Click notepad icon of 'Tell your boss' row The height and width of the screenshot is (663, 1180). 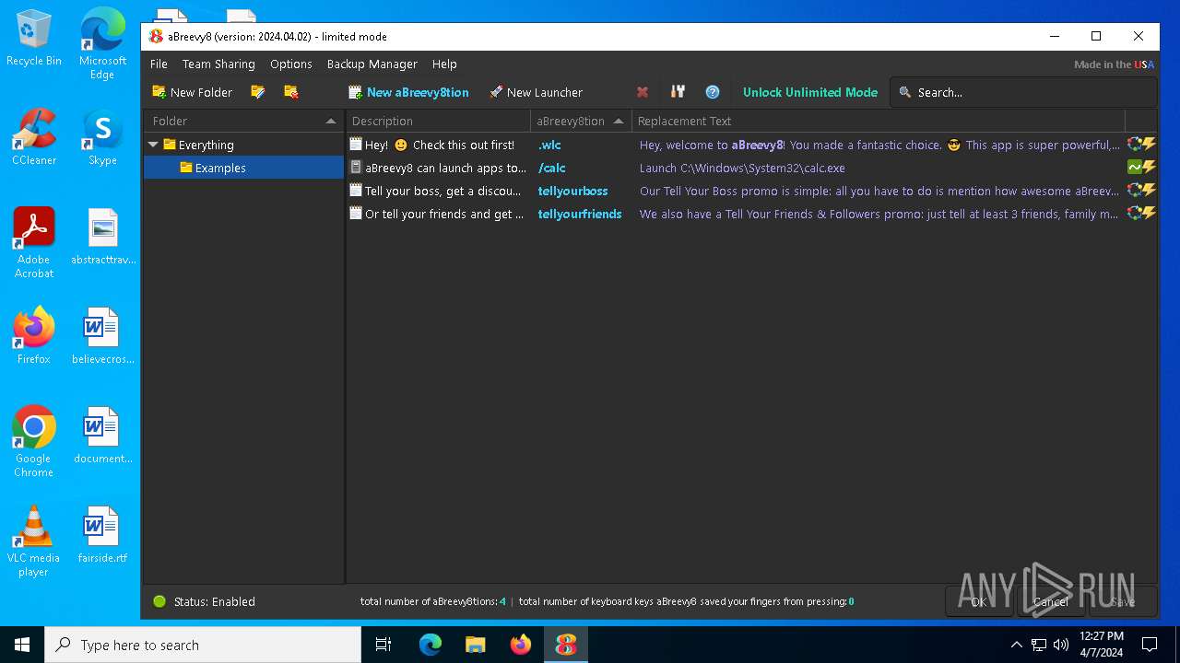click(356, 191)
